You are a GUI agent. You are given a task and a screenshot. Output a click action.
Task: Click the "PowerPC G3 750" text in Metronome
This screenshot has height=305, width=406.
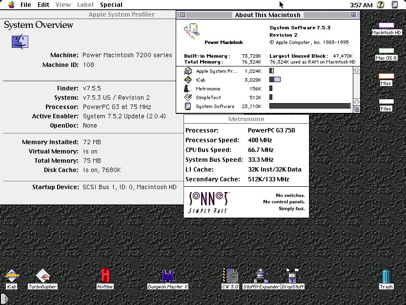271,130
